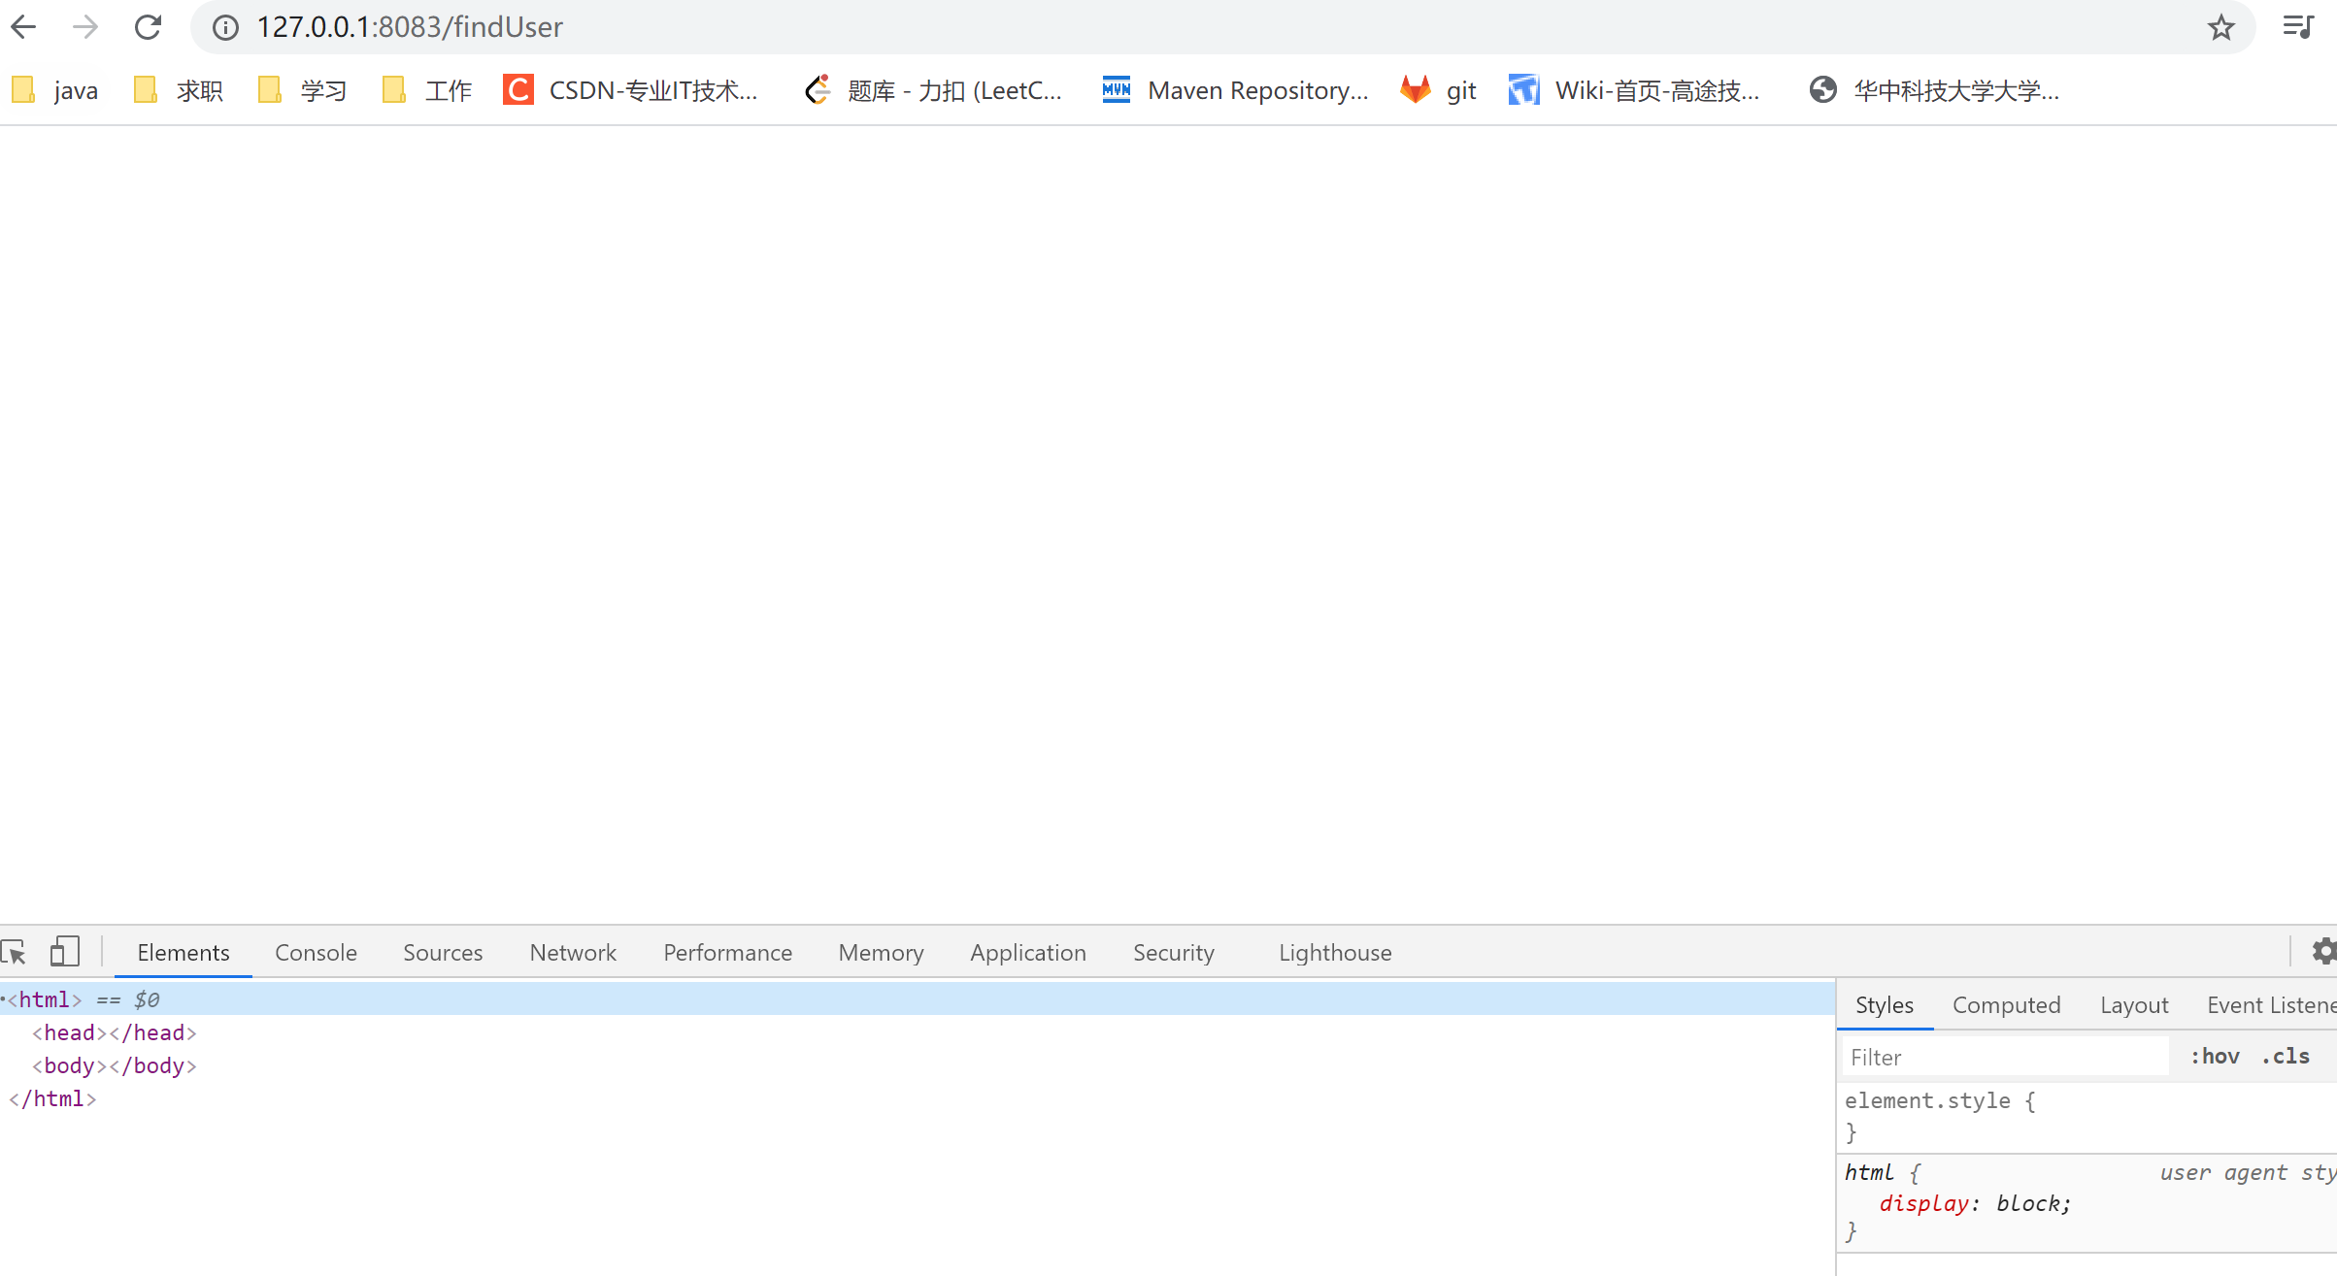Toggle :hov element state panel
The width and height of the screenshot is (2337, 1276).
(2215, 1057)
